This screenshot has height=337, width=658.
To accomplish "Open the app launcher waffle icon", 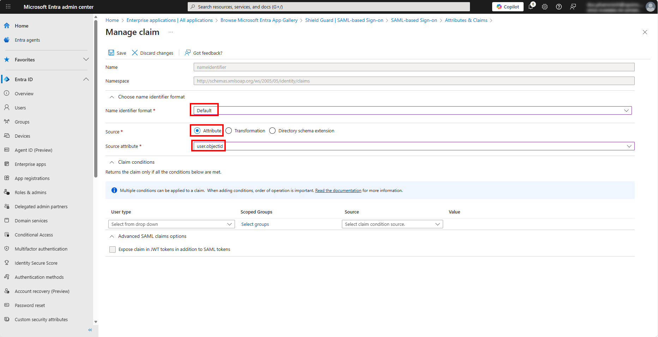I will pyautogui.click(x=8, y=7).
